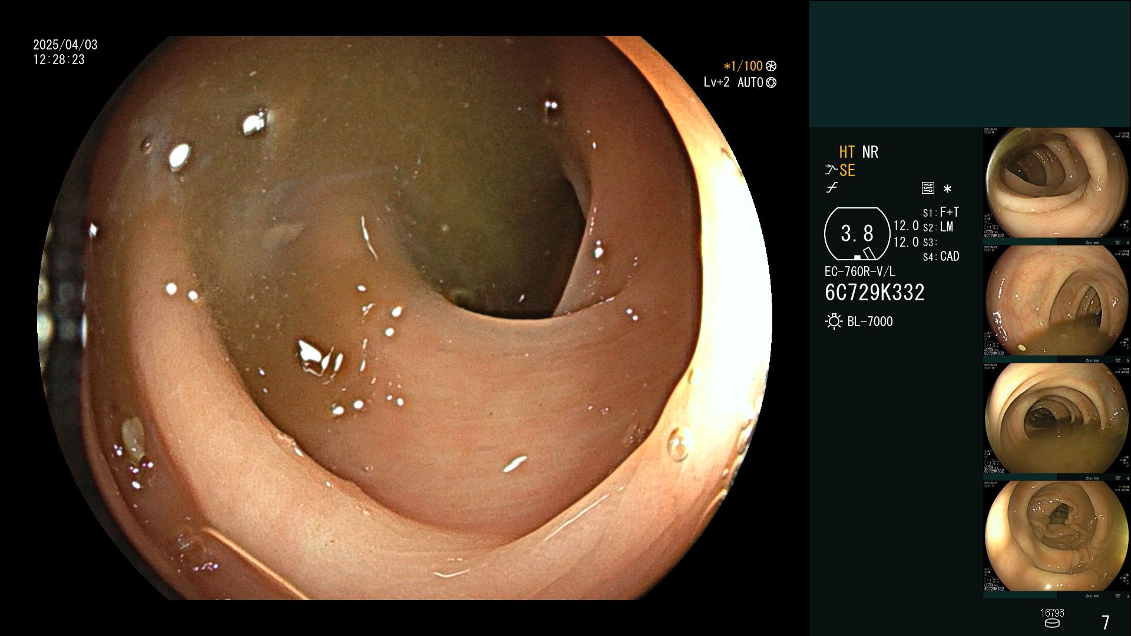Screen dimensions: 1131x636
Task: Click the tone curve icon below SE
Action: point(832,188)
